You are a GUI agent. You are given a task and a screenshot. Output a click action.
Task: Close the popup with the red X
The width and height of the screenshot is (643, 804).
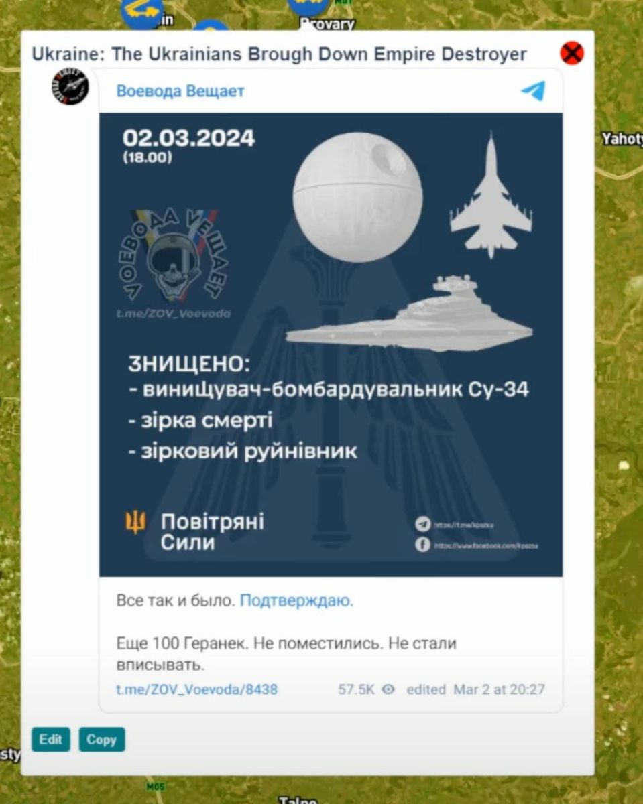[572, 53]
